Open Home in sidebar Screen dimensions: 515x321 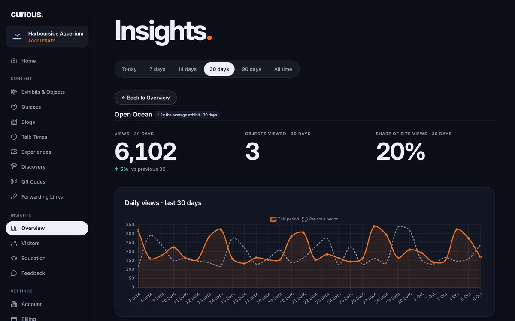pos(47,61)
